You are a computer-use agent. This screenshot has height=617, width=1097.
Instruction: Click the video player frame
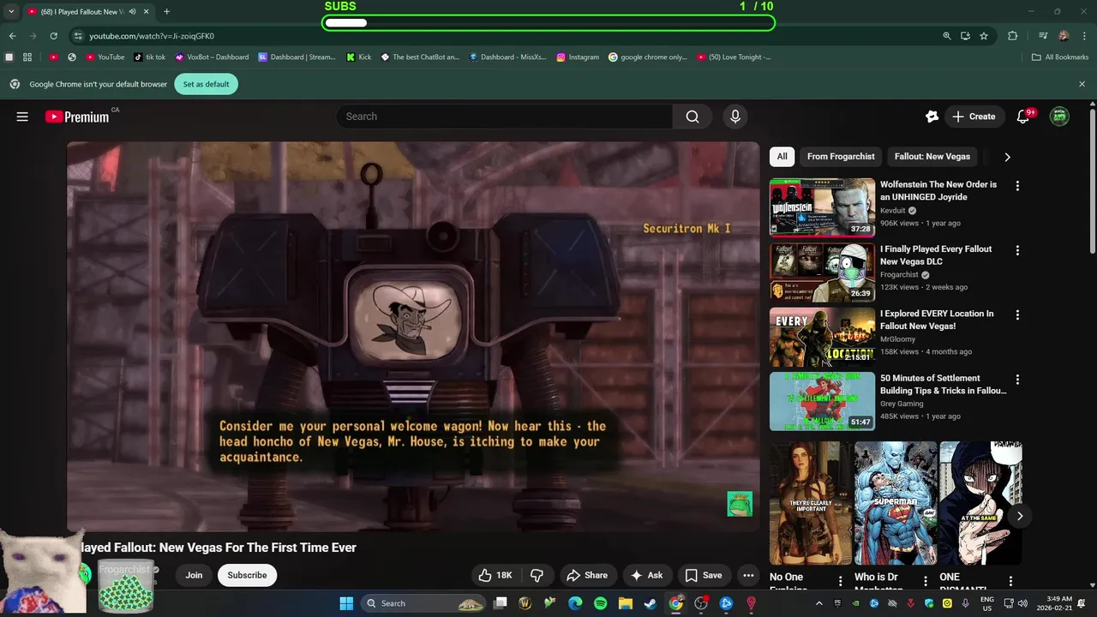(x=413, y=336)
